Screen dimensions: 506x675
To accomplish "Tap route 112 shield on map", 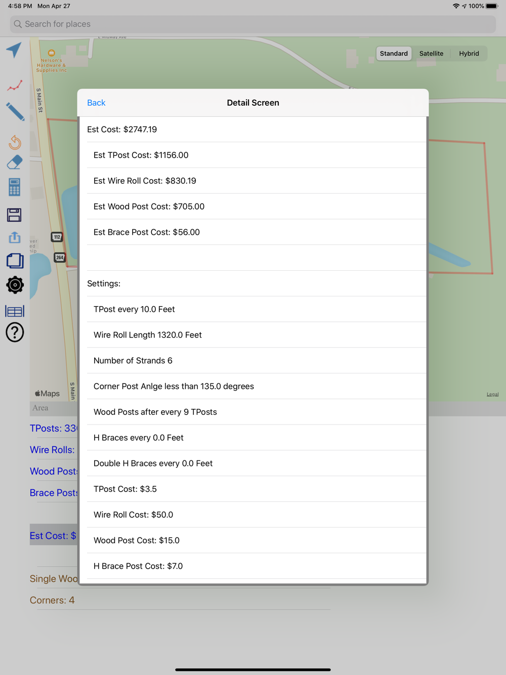I will pyautogui.click(x=57, y=237).
